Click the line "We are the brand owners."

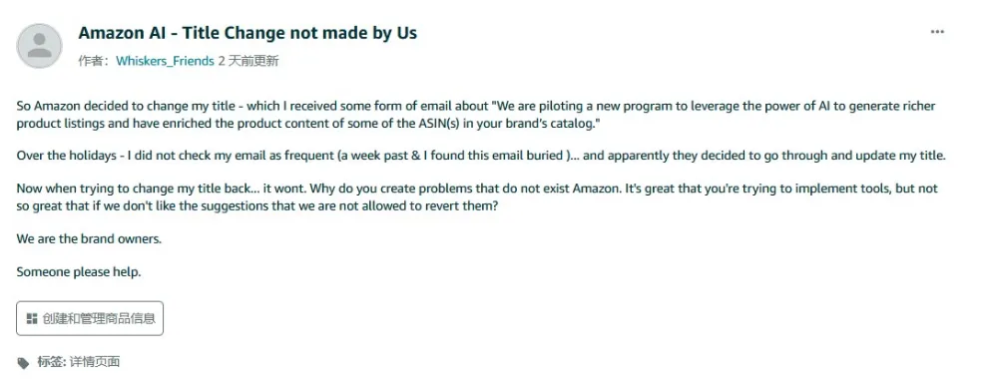[x=89, y=239]
